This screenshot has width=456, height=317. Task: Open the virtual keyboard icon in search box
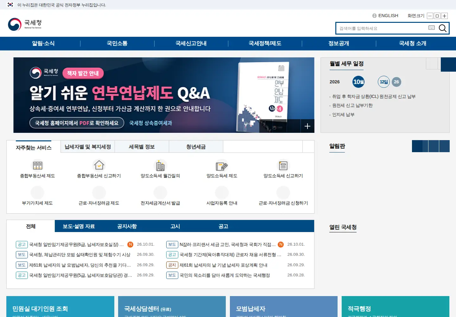[x=432, y=28]
